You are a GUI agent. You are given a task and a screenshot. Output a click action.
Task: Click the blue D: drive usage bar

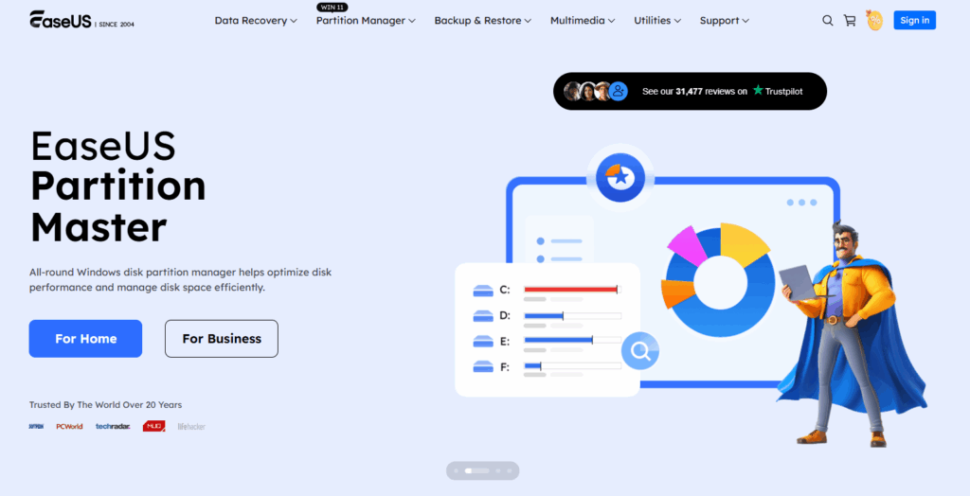coord(543,315)
